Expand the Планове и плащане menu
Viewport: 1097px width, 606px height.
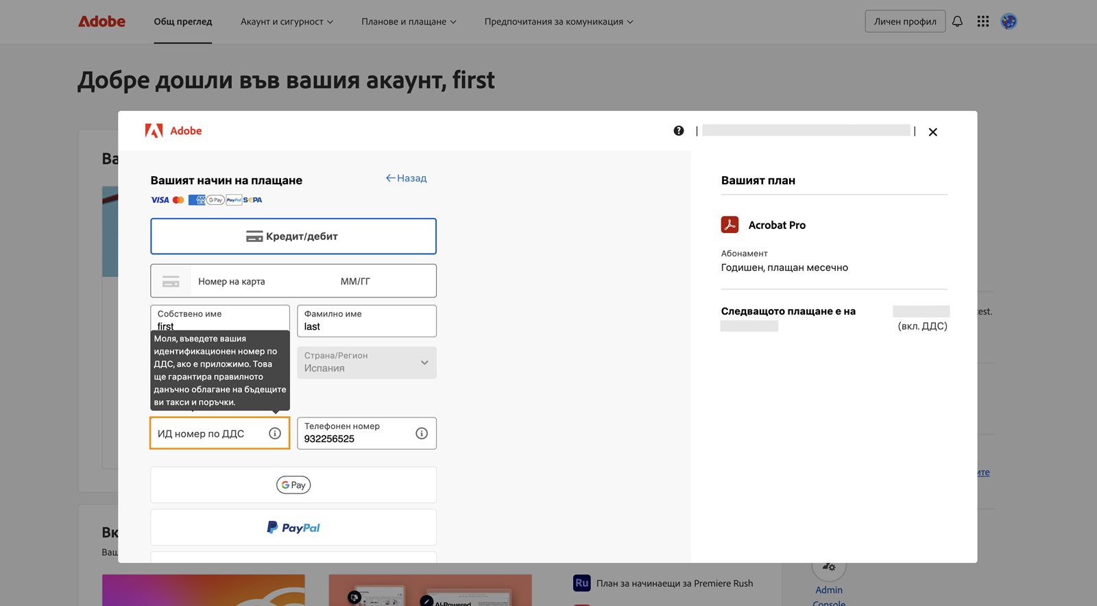tap(409, 22)
